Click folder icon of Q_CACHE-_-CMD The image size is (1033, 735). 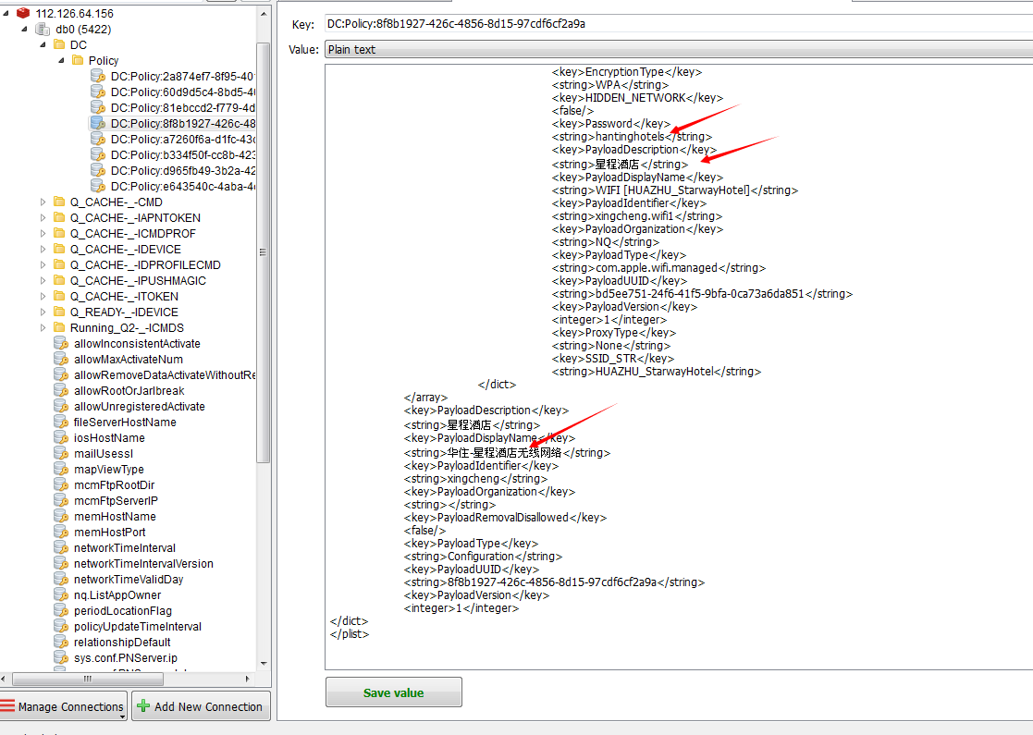coord(59,202)
